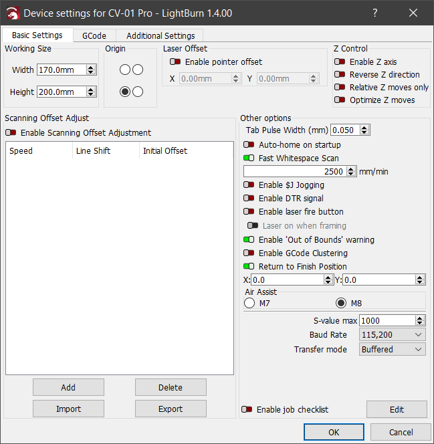
Task: Enable Z axis toggle
Action: [340, 62]
